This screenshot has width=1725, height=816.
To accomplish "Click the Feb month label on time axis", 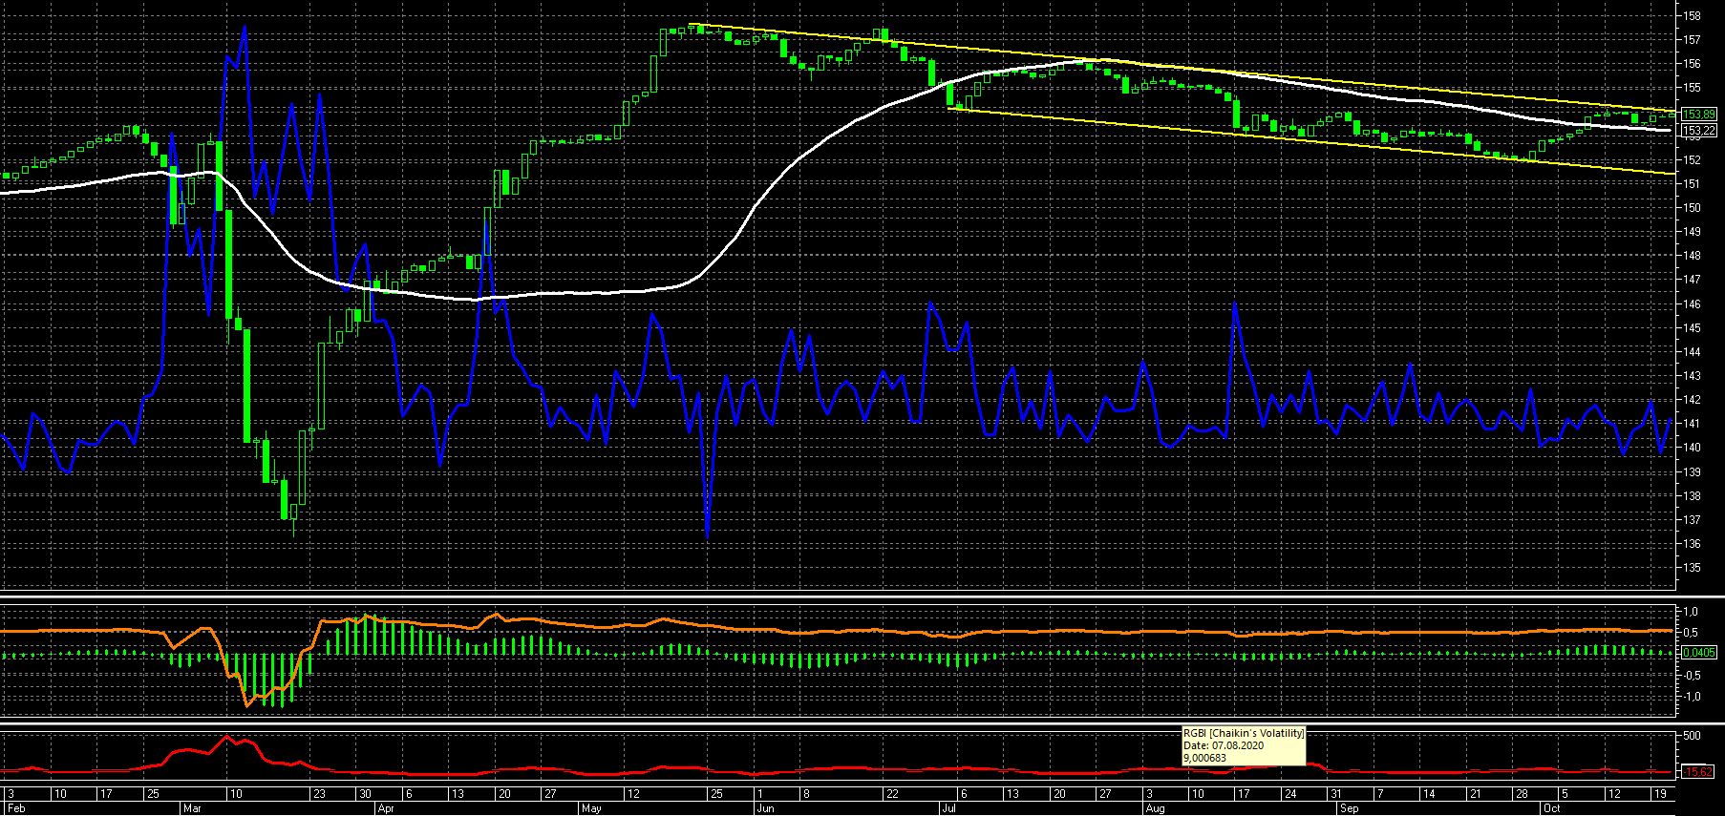I will pyautogui.click(x=12, y=808).
